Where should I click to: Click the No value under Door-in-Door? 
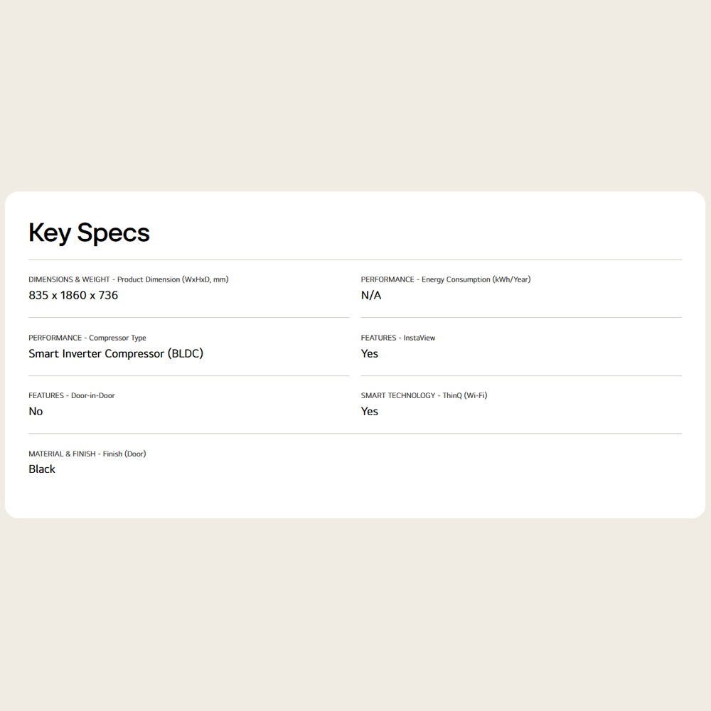(x=36, y=412)
